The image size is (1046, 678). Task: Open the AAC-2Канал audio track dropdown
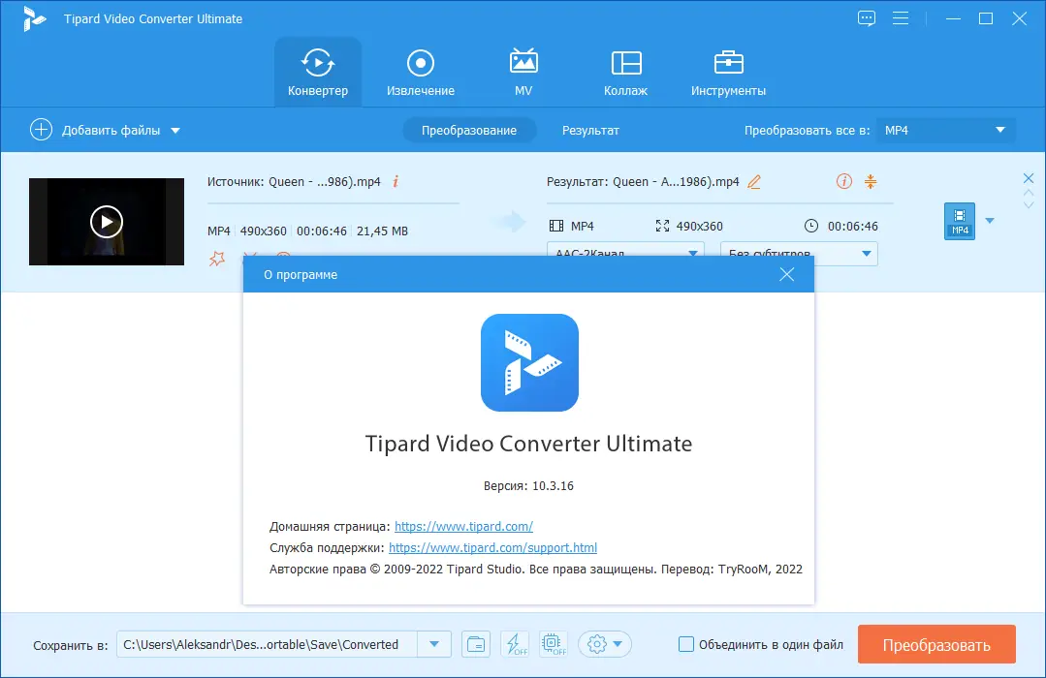pyautogui.click(x=625, y=253)
